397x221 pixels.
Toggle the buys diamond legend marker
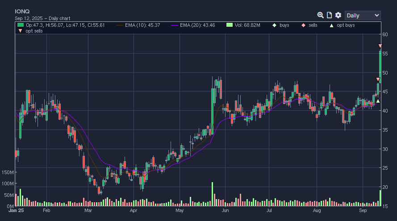pos(275,25)
